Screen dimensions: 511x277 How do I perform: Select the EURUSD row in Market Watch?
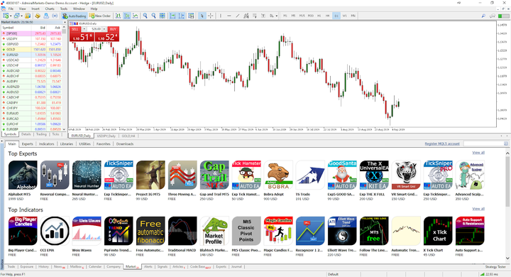point(32,55)
